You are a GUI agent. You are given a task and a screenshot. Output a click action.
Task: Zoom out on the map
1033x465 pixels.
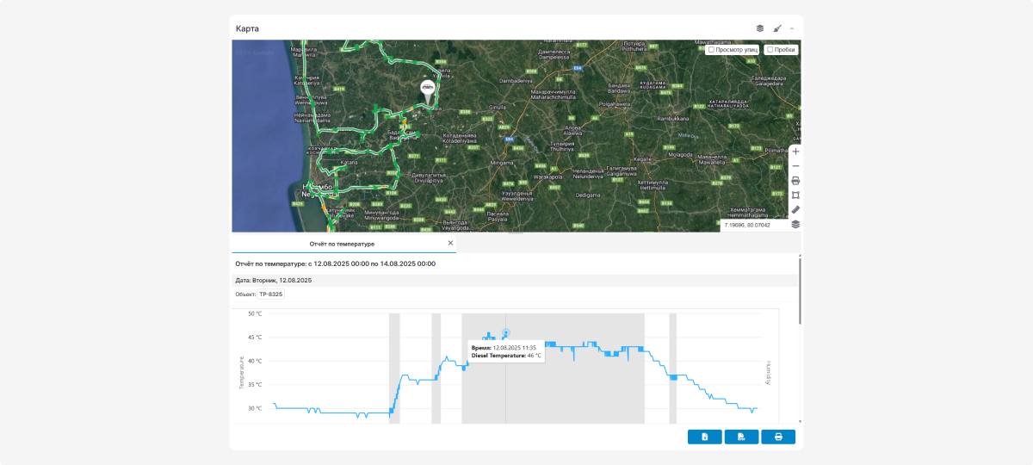795,166
